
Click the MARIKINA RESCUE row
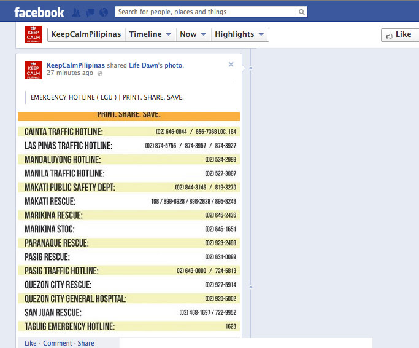point(129,215)
